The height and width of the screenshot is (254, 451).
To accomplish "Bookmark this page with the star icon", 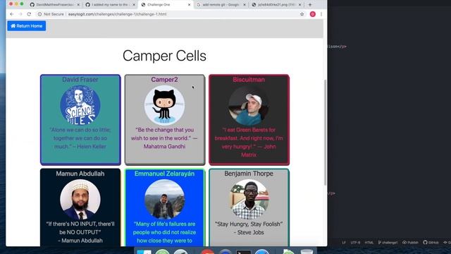I will point(302,14).
